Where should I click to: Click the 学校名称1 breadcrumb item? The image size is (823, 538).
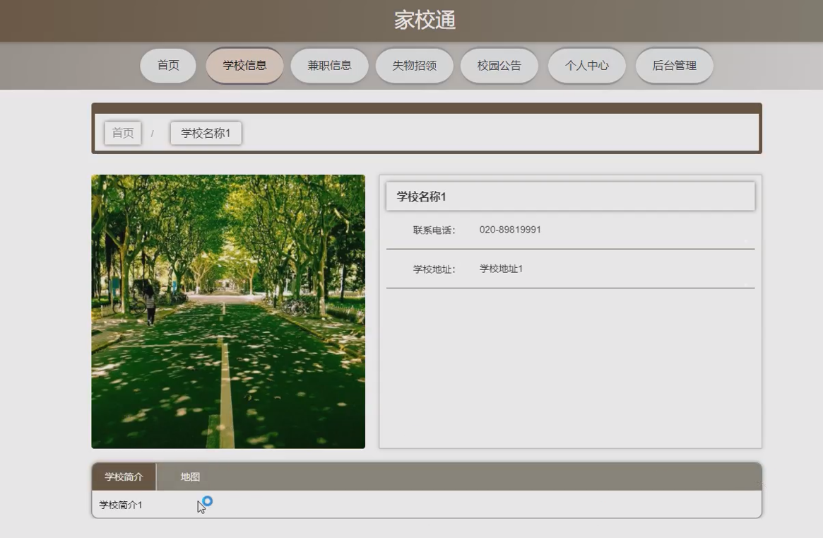pos(205,133)
